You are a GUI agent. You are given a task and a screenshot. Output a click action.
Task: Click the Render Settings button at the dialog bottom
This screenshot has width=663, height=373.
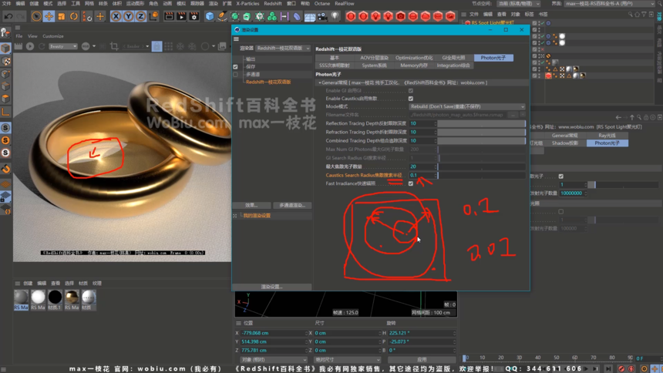coord(272,287)
